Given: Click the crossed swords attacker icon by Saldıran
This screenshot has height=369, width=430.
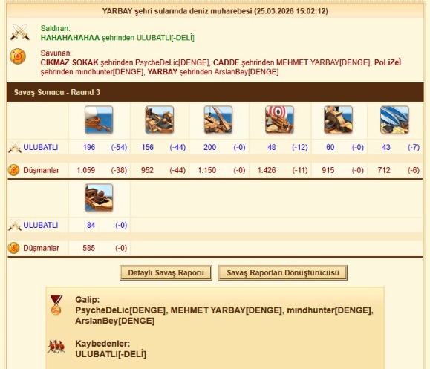Looking at the screenshot, I should tap(20, 32).
